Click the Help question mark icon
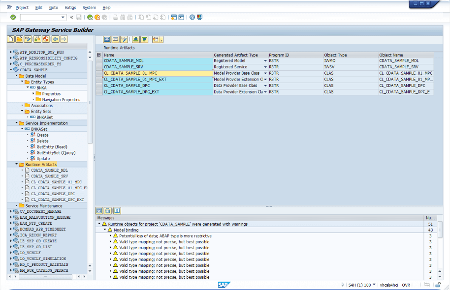Image resolution: width=450 pixels, height=290 pixels. 192,17
